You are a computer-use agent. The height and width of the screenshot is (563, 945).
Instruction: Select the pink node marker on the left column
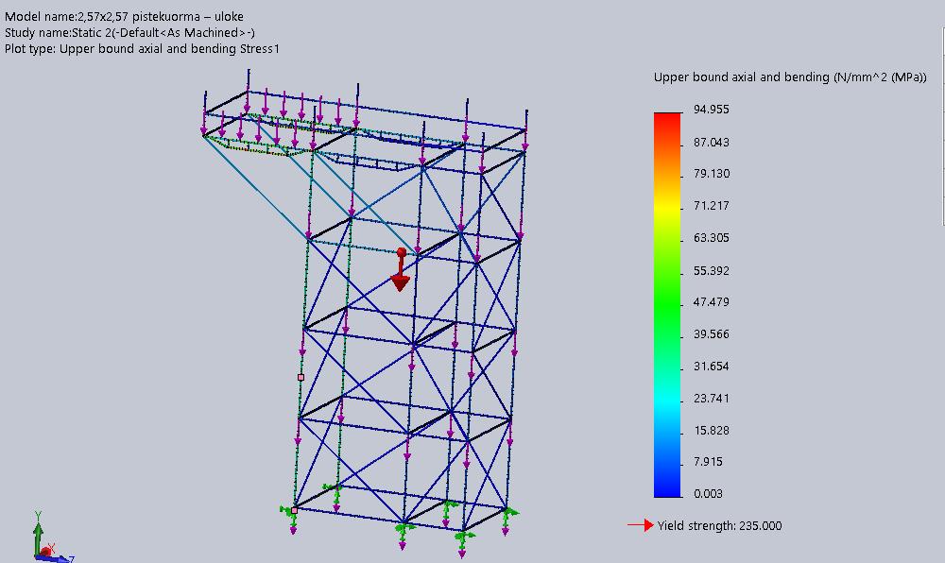coord(301,378)
